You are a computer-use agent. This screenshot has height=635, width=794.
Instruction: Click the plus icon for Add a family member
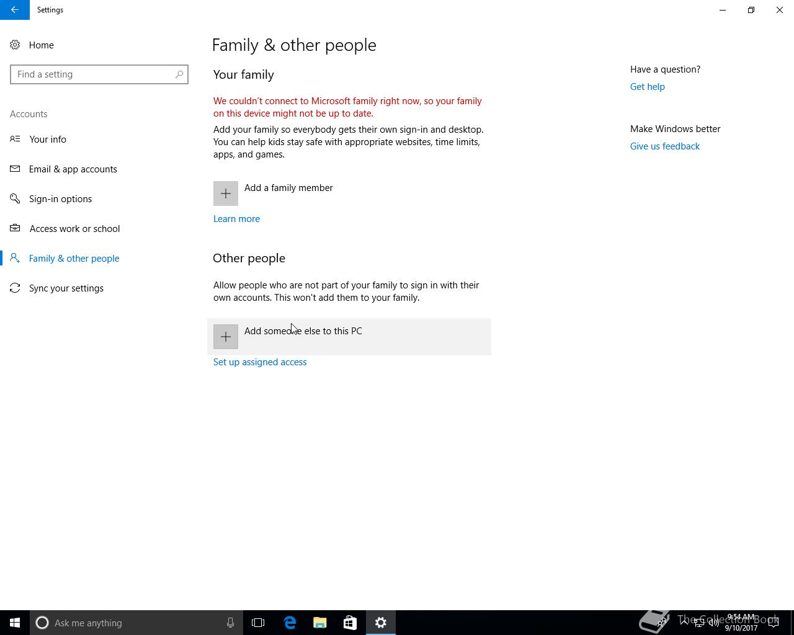[226, 193]
